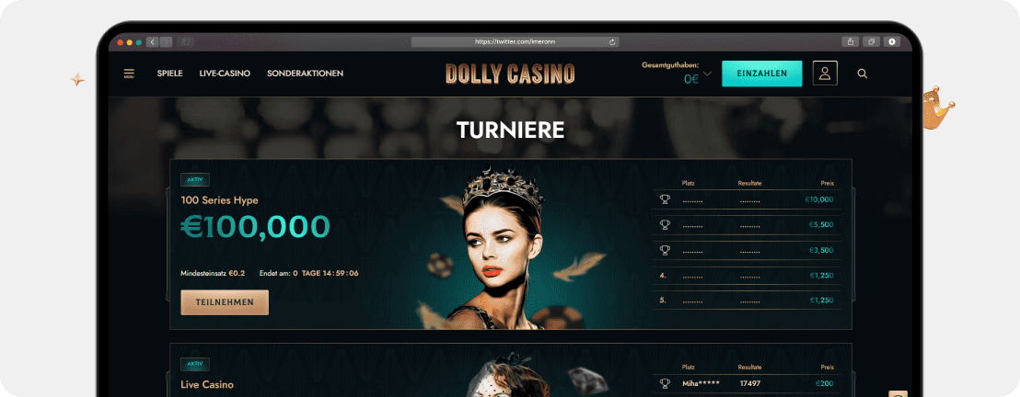This screenshot has width=1020, height=397.
Task: Open the hamburger menu icon
Action: tap(129, 74)
